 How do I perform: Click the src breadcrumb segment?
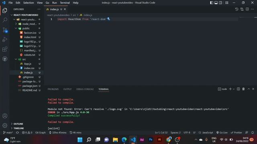click(x=74, y=15)
